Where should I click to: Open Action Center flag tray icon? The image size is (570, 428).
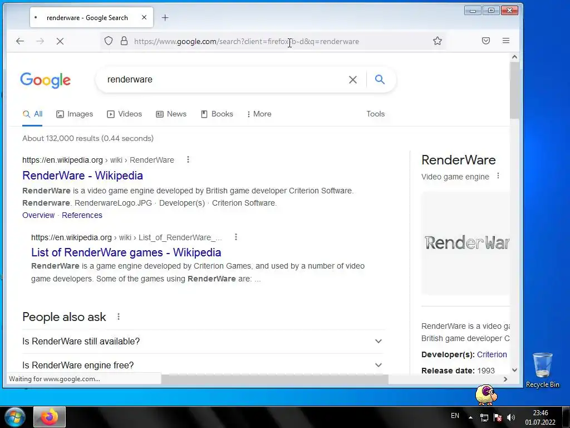tap(498, 417)
